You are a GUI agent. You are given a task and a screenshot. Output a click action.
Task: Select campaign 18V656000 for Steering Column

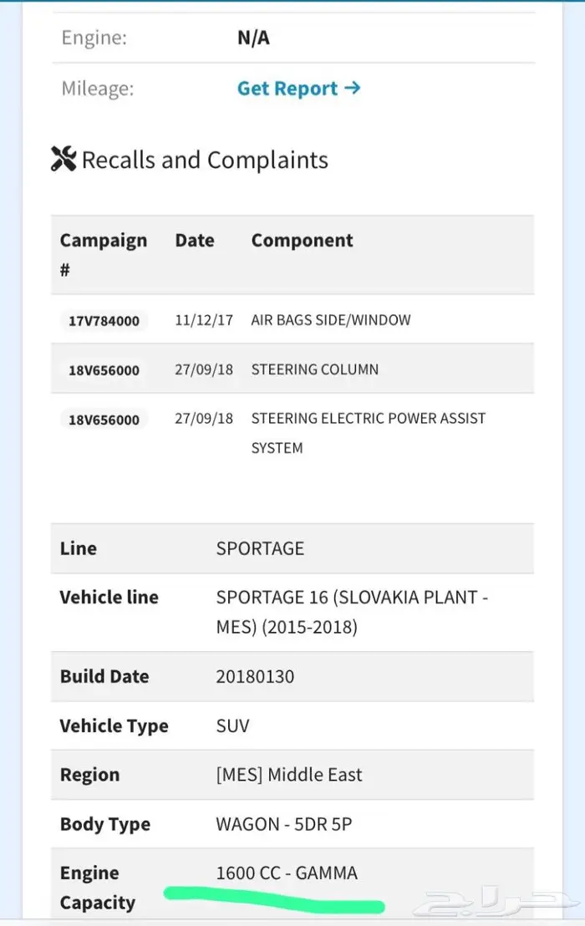(104, 370)
